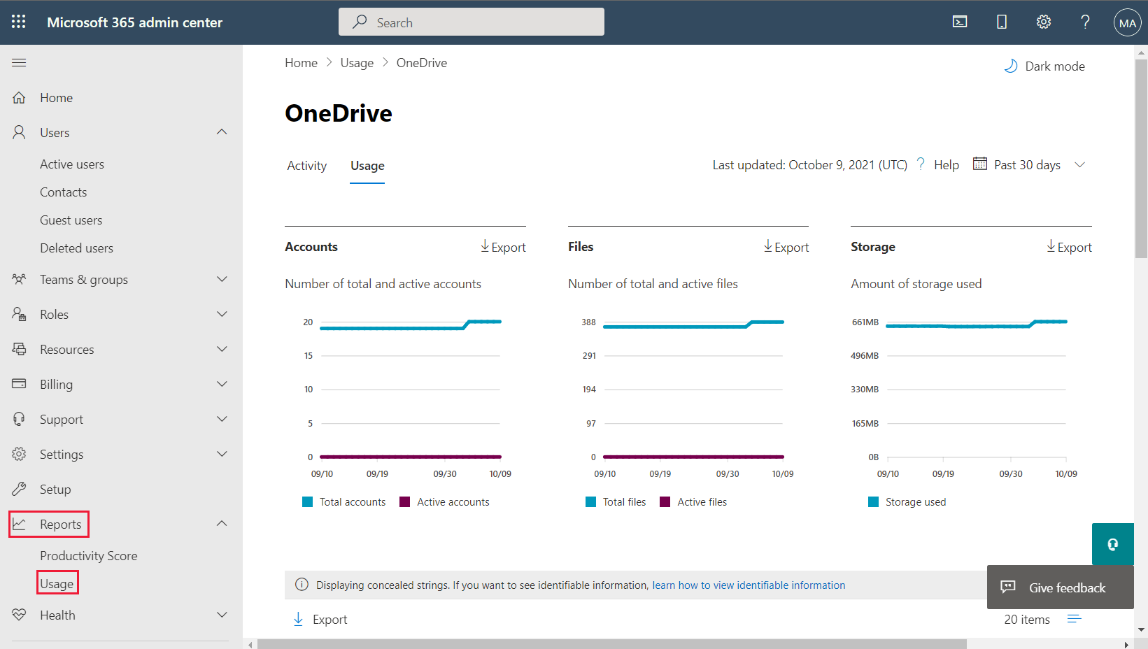Click the Users person icon

19,132
